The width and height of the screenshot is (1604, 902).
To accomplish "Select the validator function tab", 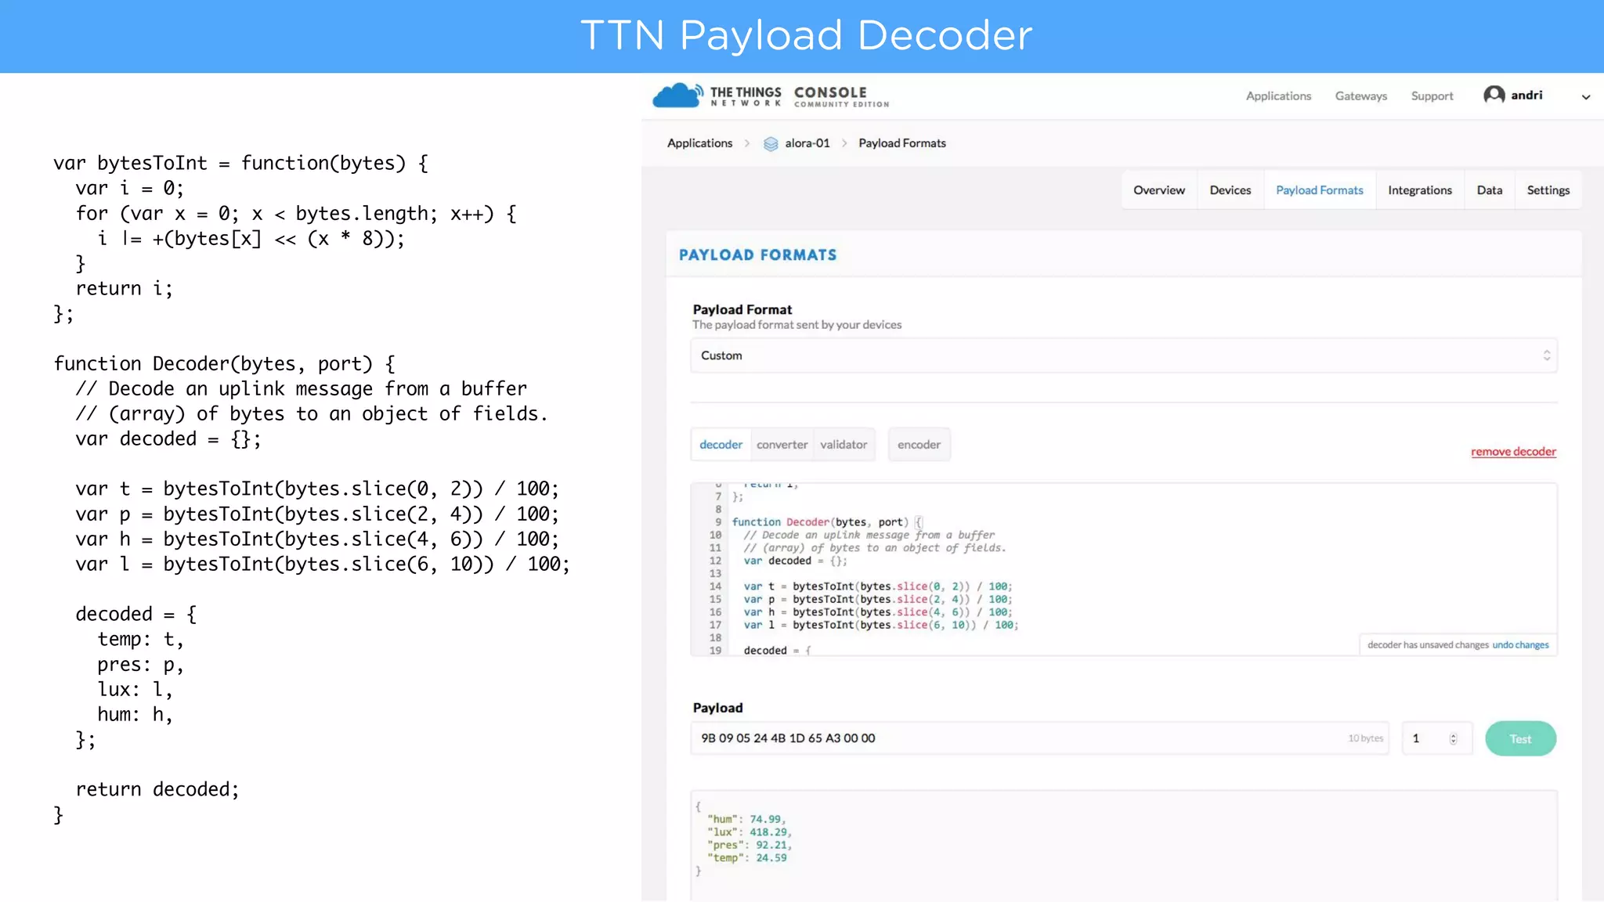I will (x=844, y=445).
